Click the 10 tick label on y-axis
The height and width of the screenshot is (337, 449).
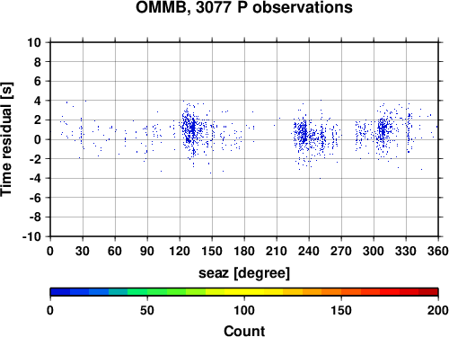pyautogui.click(x=34, y=42)
